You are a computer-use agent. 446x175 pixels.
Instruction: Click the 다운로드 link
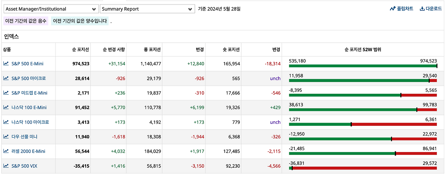pos(431,9)
